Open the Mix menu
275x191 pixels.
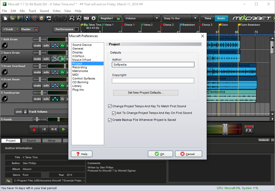pyautogui.click(x=22, y=11)
